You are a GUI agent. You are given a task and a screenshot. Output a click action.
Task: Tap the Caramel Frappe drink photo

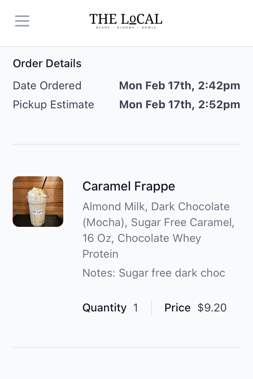click(x=38, y=202)
